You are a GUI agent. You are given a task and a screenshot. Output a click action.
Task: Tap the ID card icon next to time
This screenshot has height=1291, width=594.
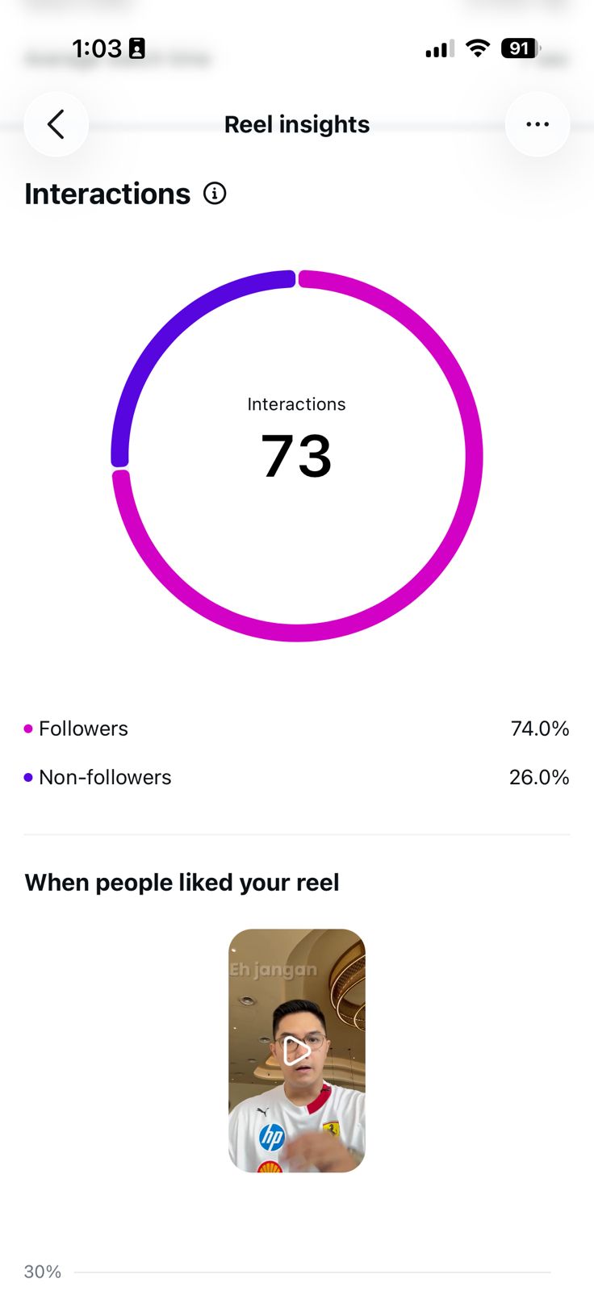(137, 49)
